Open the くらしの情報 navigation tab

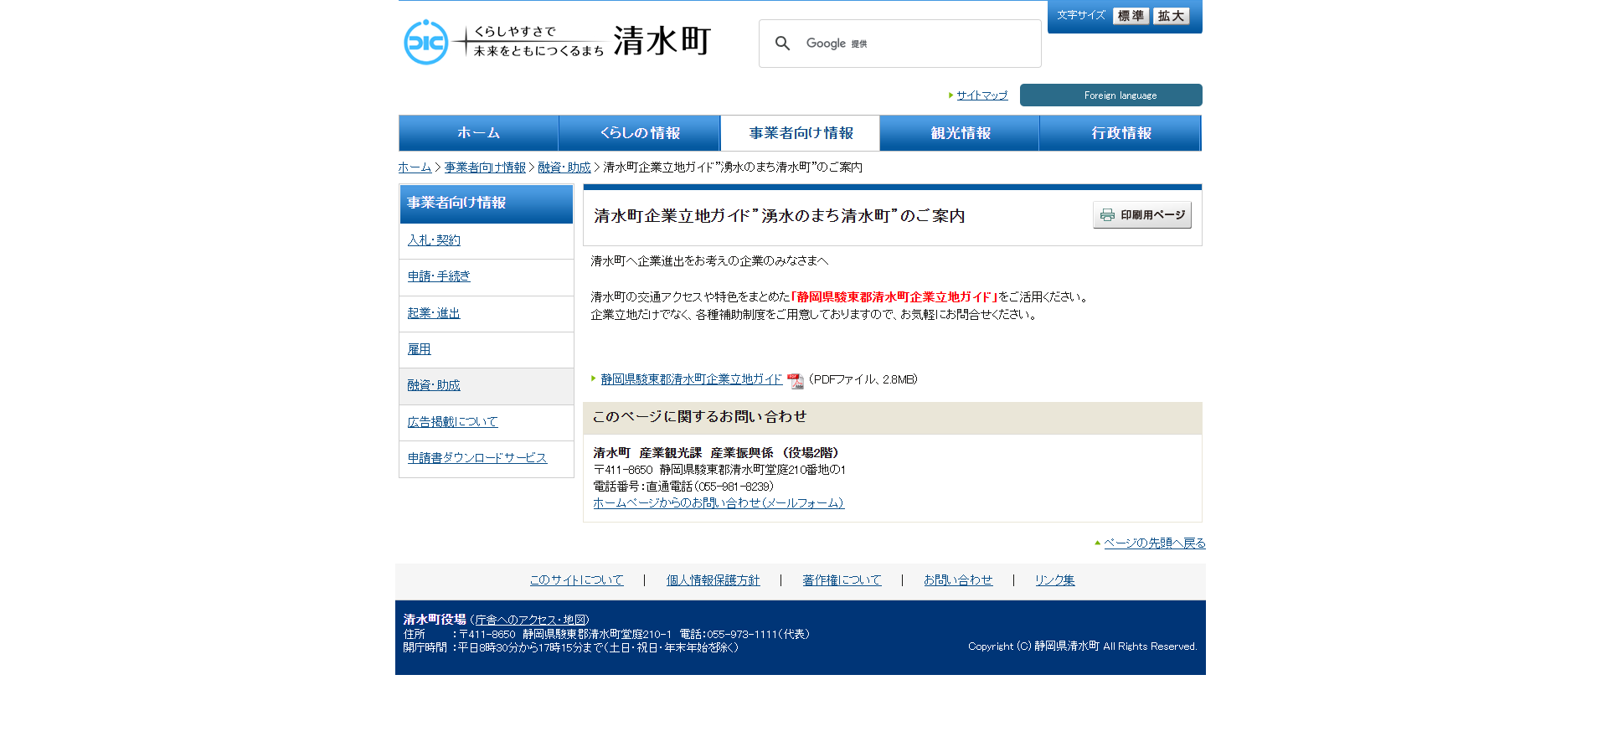coord(640,133)
